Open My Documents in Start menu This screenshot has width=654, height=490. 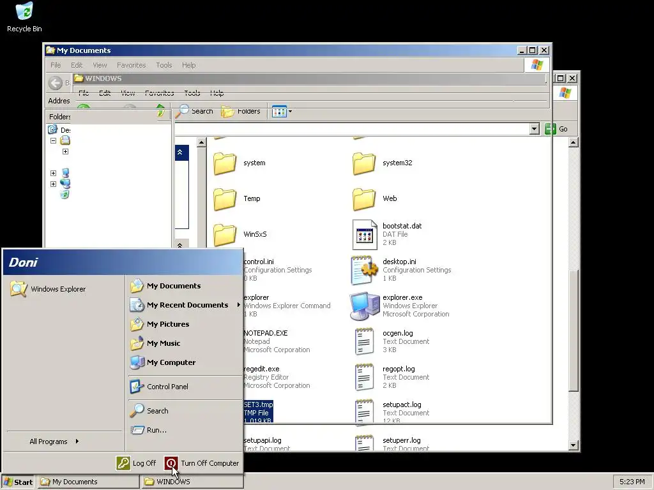(165, 286)
